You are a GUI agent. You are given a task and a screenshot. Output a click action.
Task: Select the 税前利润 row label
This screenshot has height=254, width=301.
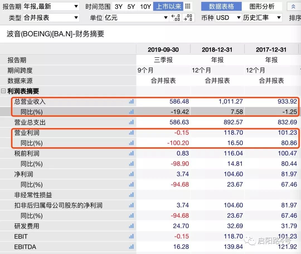click(x=27, y=154)
